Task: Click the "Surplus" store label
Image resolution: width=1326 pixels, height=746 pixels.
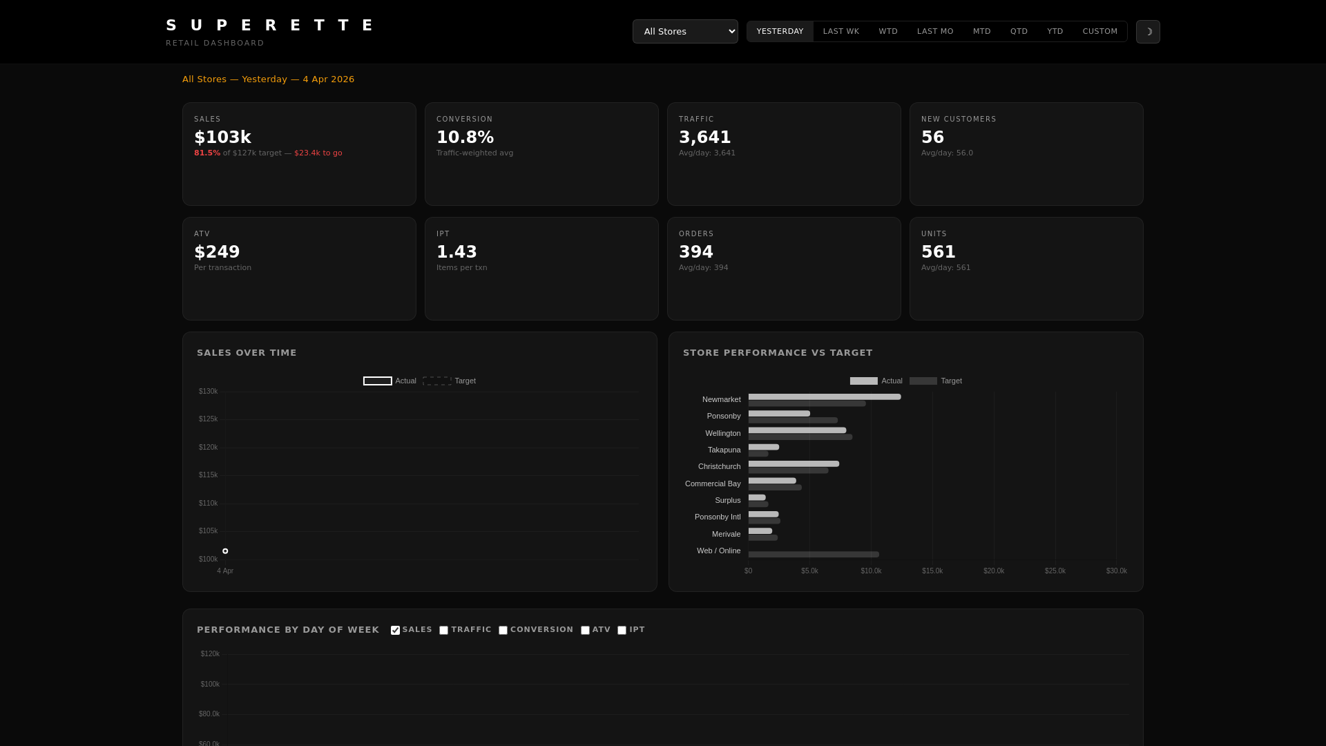Action: click(x=728, y=501)
